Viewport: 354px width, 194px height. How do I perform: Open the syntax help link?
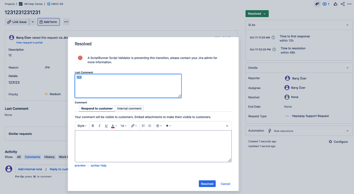click(99, 166)
